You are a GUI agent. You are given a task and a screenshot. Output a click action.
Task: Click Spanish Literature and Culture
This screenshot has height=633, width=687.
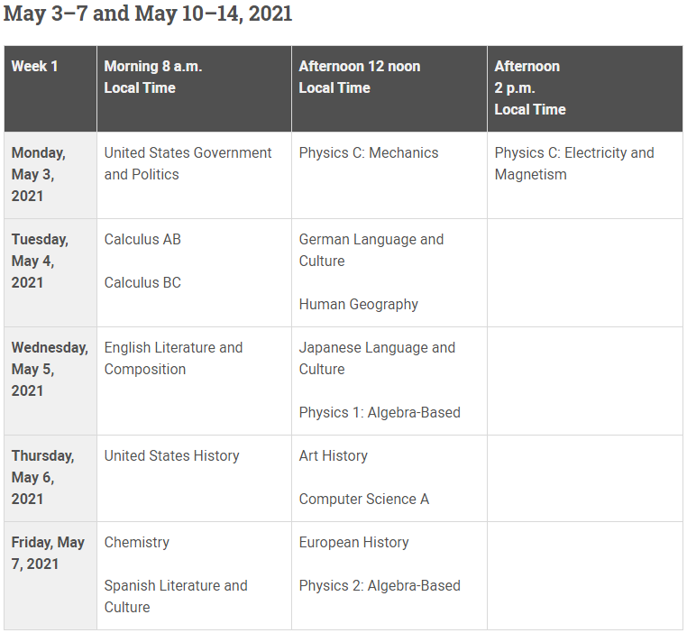(x=176, y=596)
